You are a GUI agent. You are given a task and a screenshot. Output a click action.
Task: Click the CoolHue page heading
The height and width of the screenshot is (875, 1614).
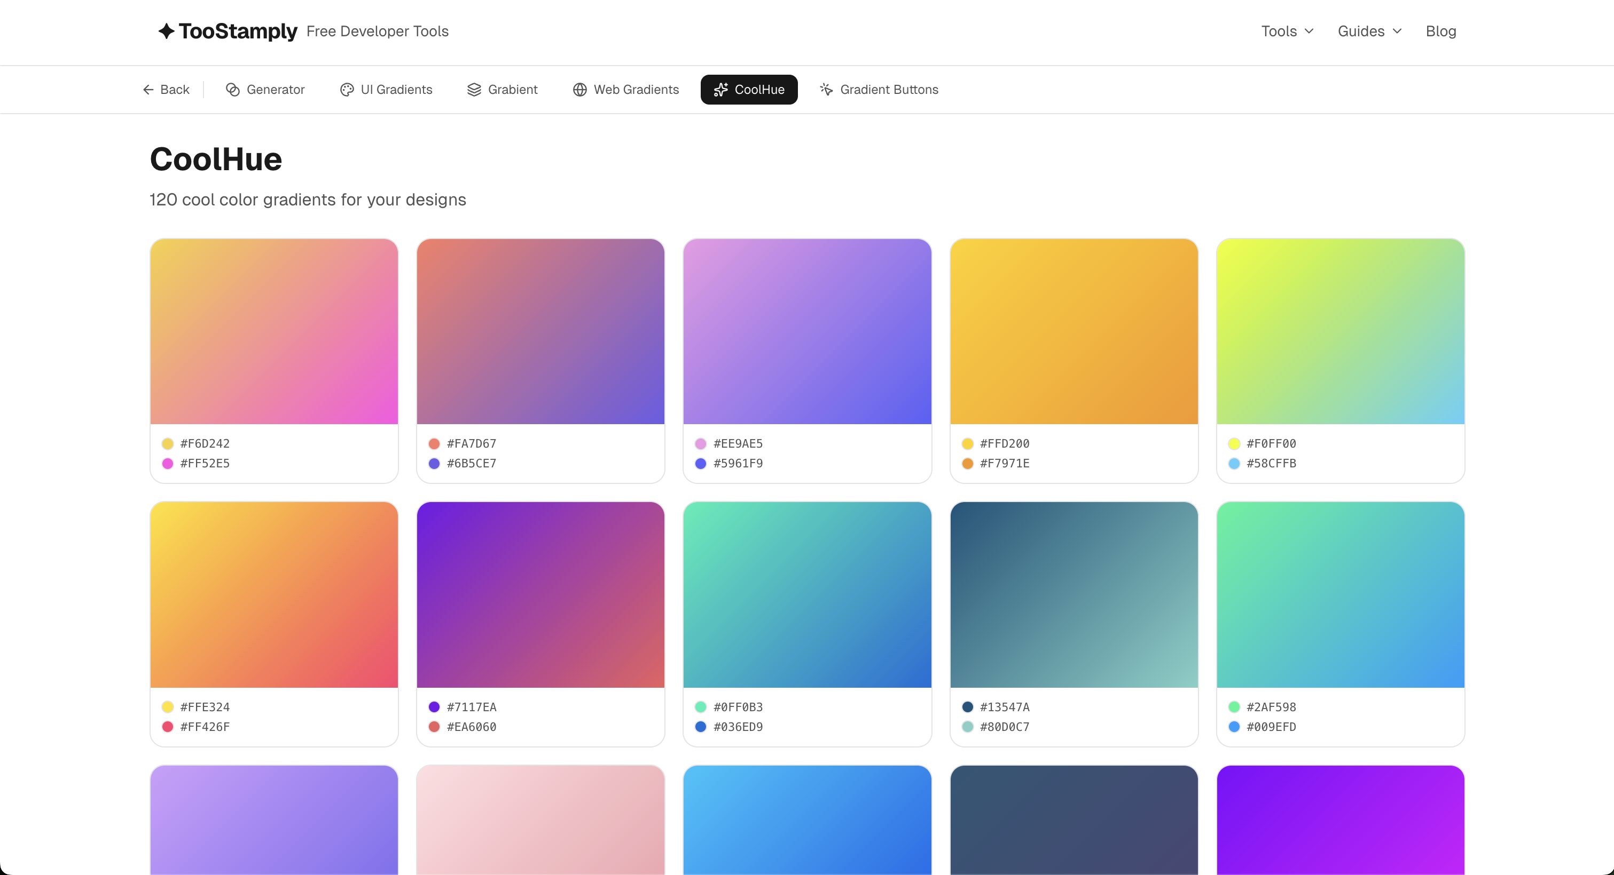pyautogui.click(x=216, y=159)
